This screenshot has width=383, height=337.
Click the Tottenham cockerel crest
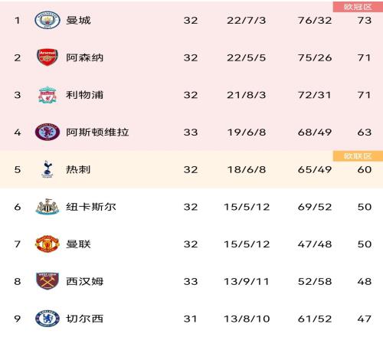pyautogui.click(x=47, y=169)
